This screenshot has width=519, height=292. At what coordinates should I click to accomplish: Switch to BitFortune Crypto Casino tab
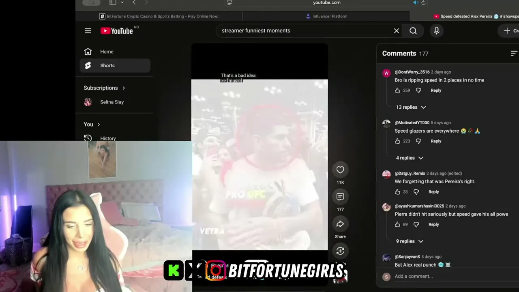click(x=159, y=16)
